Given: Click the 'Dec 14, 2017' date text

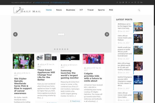Looking at the screenshot, I should [x=125, y=59].
